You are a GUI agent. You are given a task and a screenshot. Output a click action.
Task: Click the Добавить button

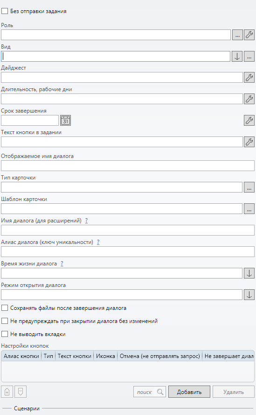pos(189,392)
